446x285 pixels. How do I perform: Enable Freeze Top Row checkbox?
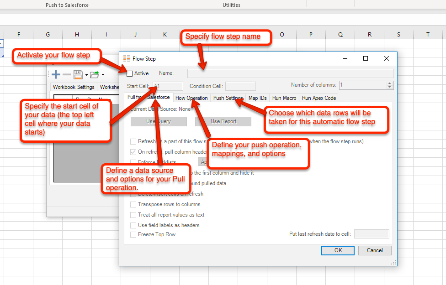point(133,234)
